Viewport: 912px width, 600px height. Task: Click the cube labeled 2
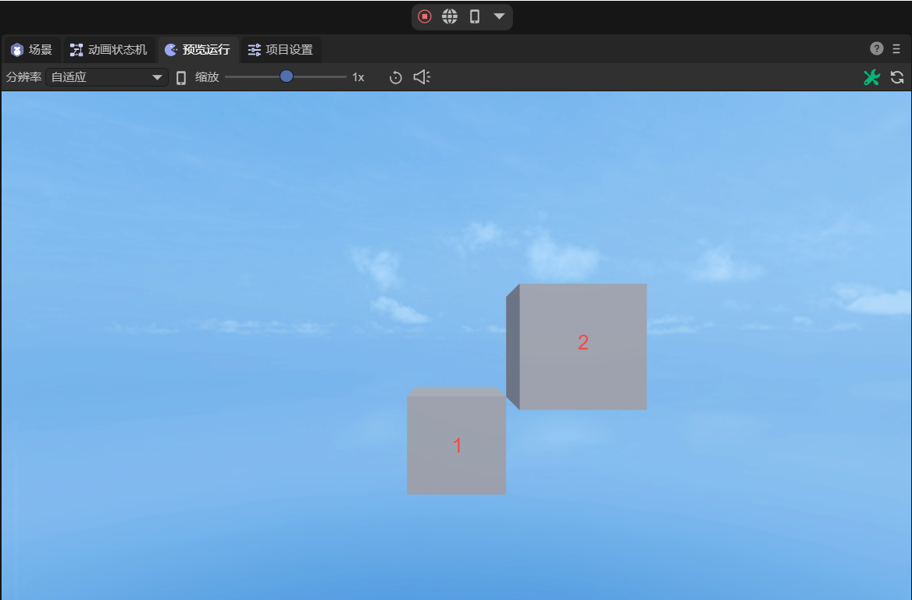tap(582, 346)
